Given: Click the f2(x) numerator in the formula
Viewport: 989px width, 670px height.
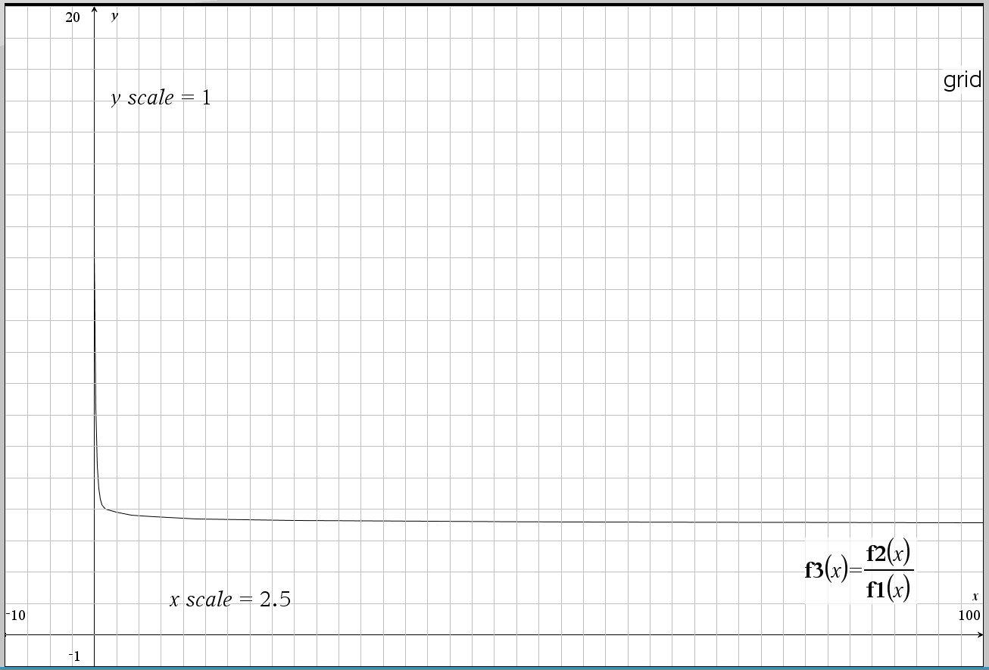Looking at the screenshot, I should pos(888,554).
